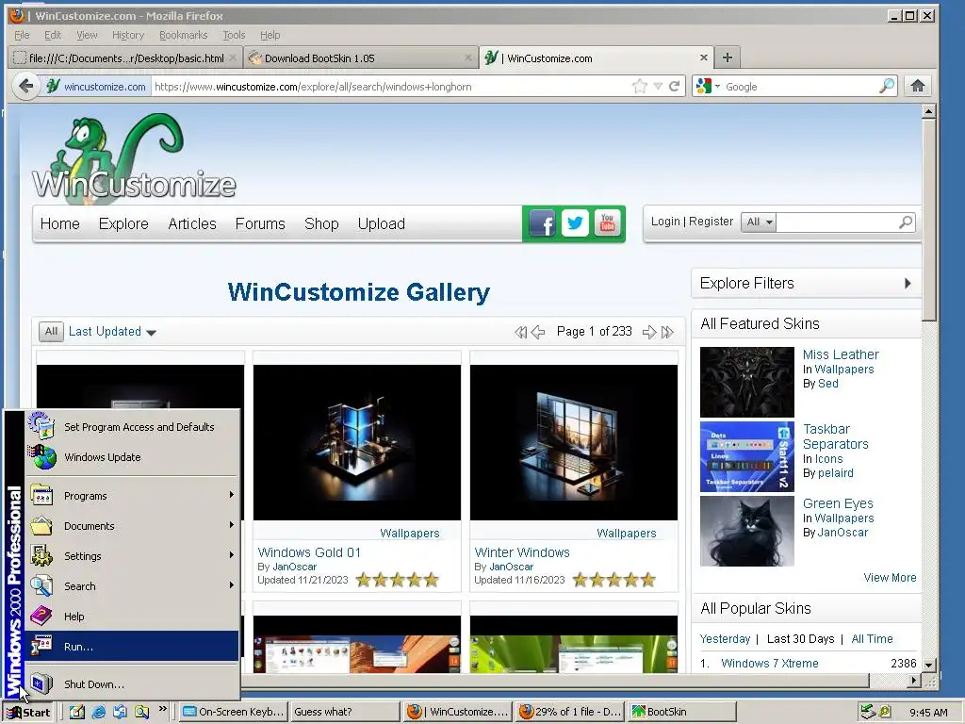Open Windows Gold 01 wallpaper thumbnail
The height and width of the screenshot is (724, 965).
[357, 442]
